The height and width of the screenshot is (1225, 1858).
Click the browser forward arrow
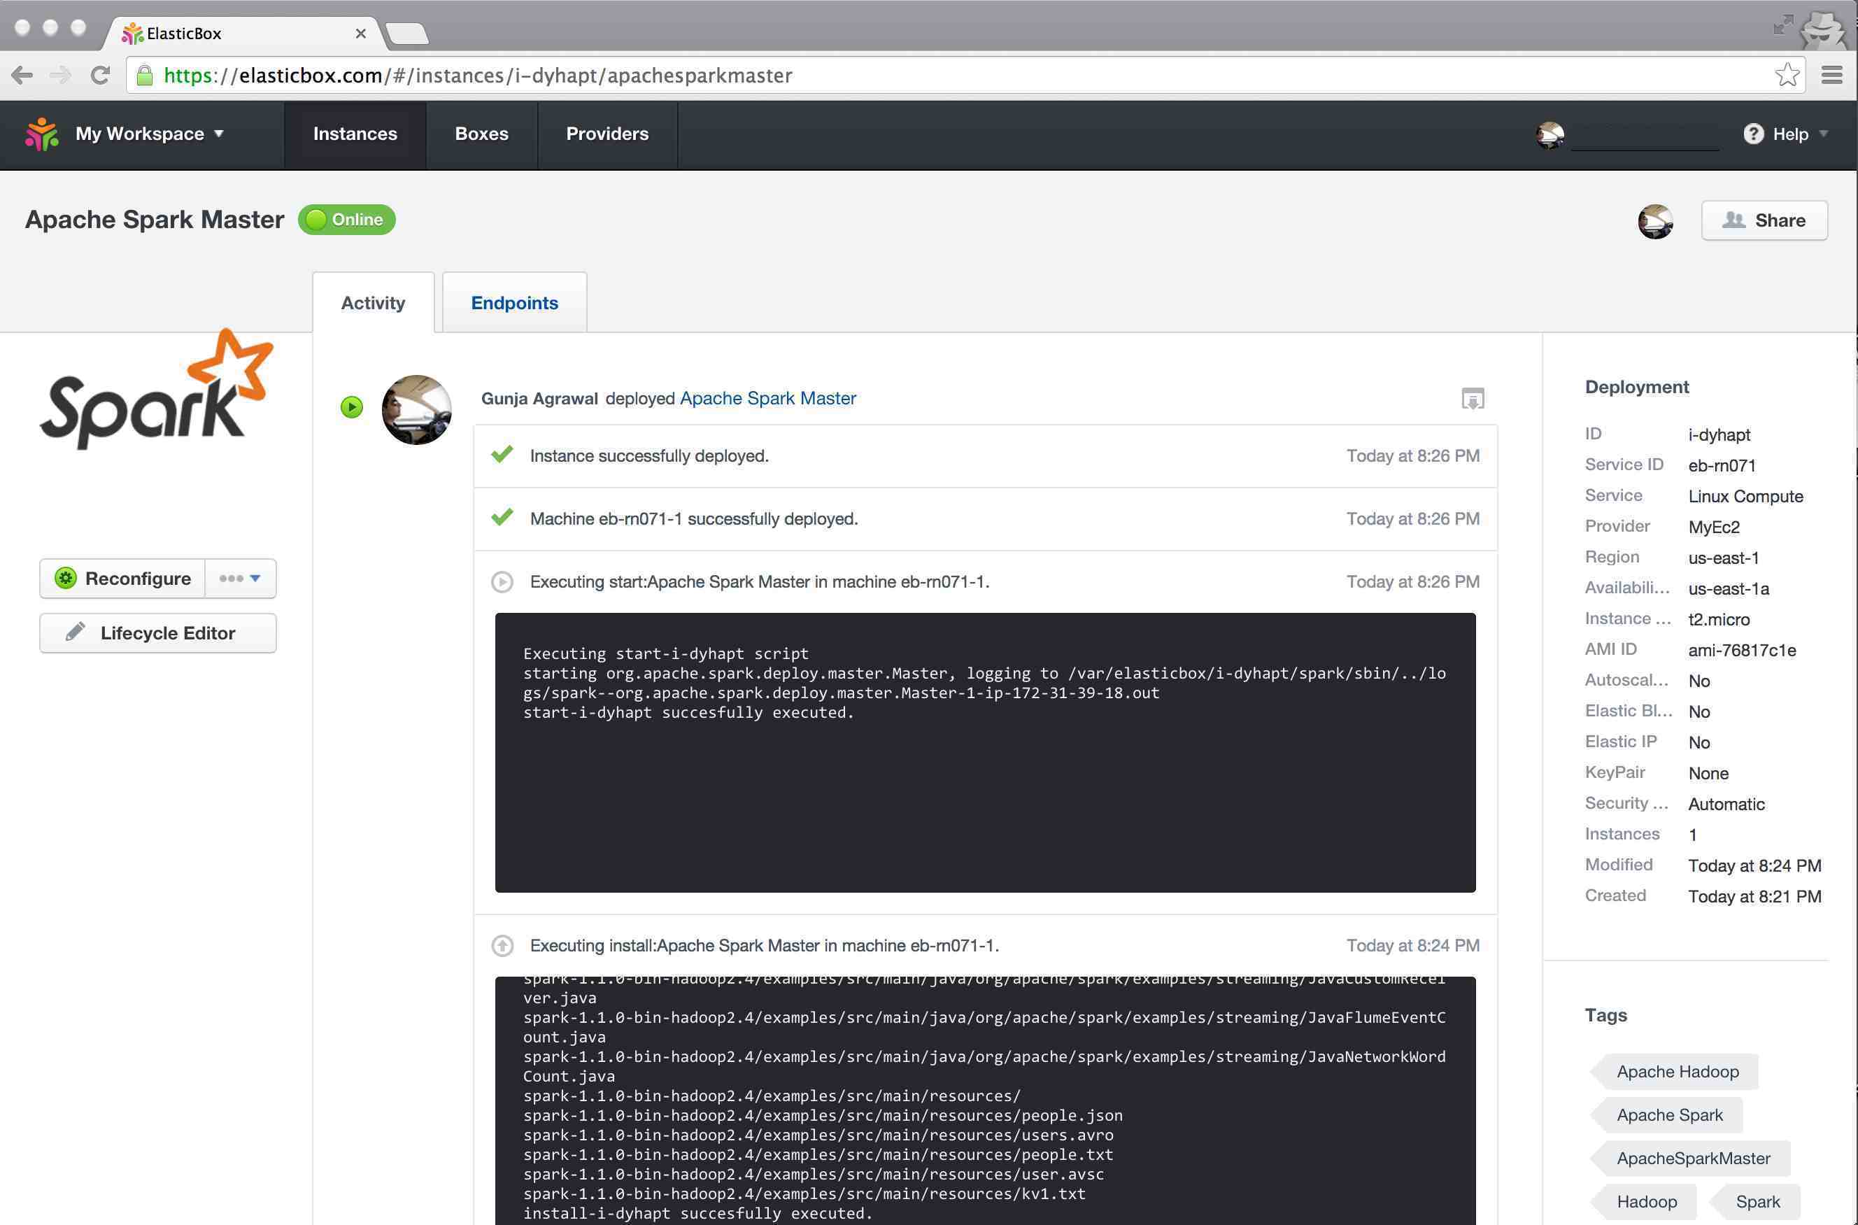coord(60,76)
